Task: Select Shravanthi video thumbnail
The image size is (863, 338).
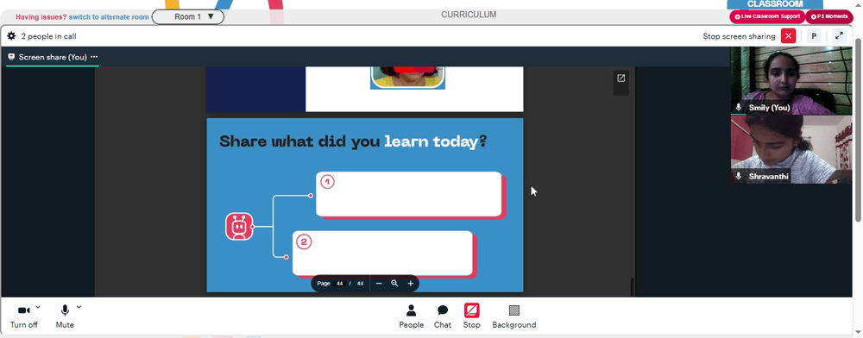Action: click(791, 149)
